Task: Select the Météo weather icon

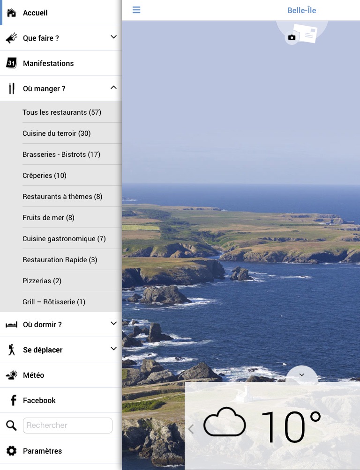Action: tap(12, 375)
